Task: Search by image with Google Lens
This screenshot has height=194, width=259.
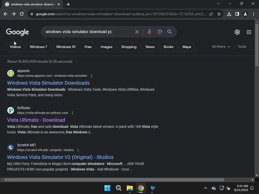Action: point(159,32)
